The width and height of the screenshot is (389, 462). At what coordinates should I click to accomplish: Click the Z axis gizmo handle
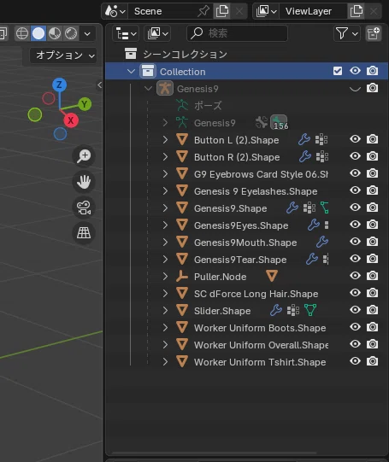pyautogui.click(x=59, y=85)
